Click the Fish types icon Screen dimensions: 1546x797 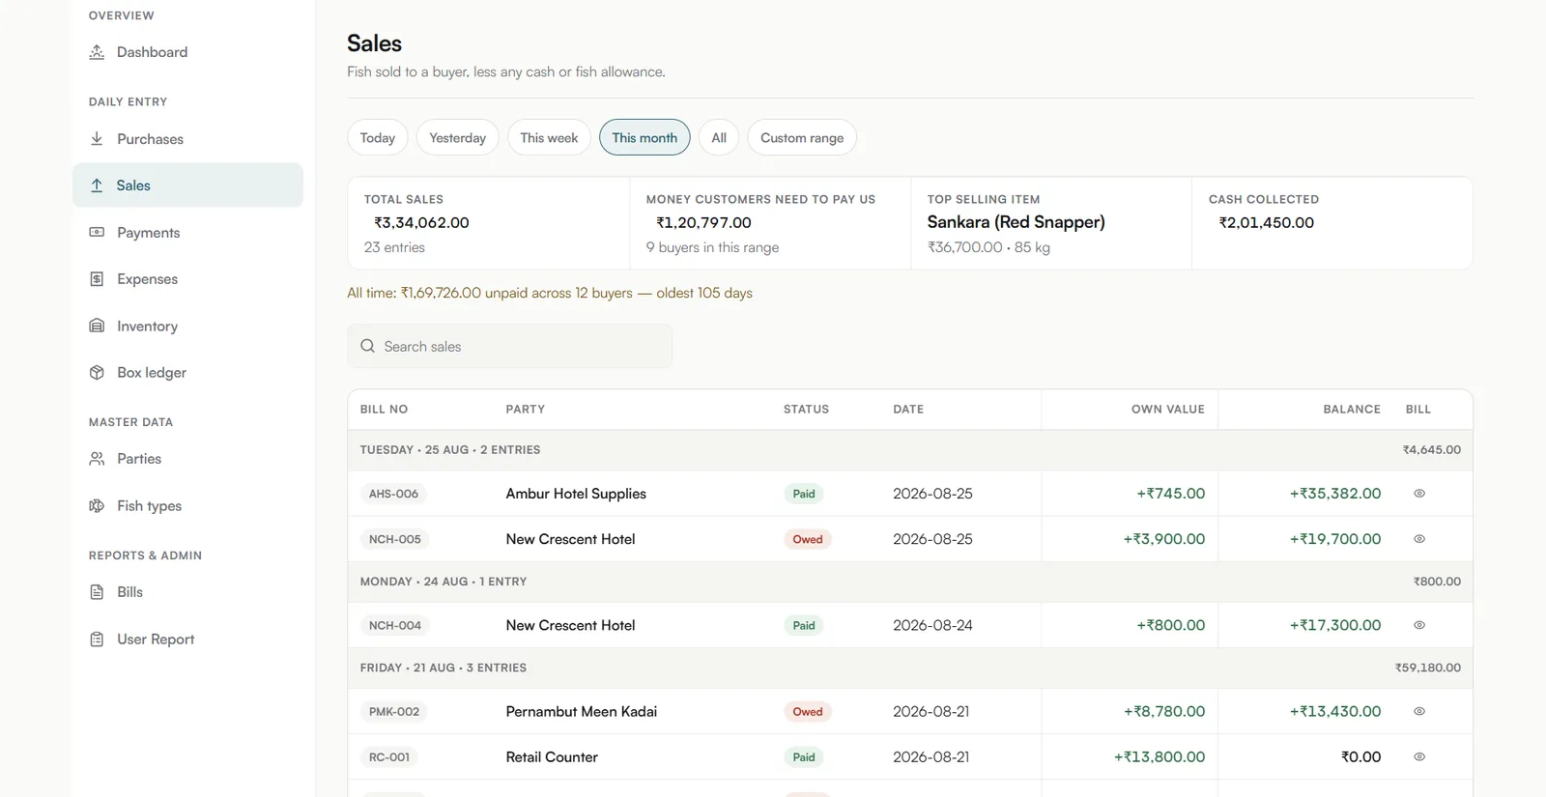(x=97, y=506)
